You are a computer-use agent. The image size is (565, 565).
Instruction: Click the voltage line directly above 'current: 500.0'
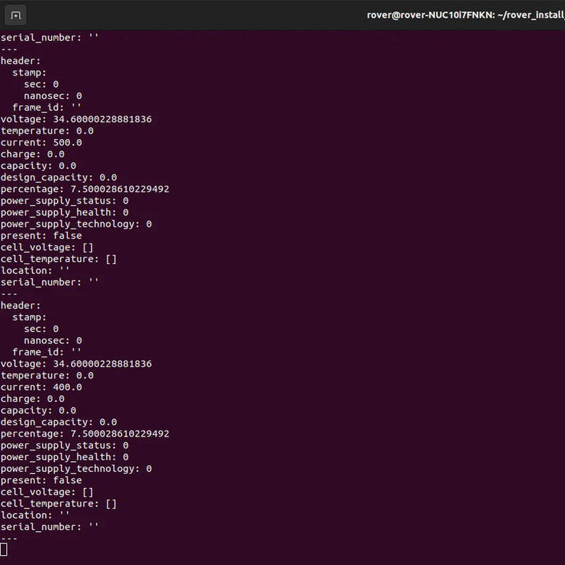(76, 119)
